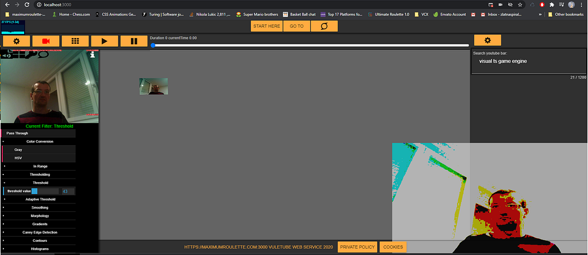Open the Chrome profile avatar

[x=571, y=5]
